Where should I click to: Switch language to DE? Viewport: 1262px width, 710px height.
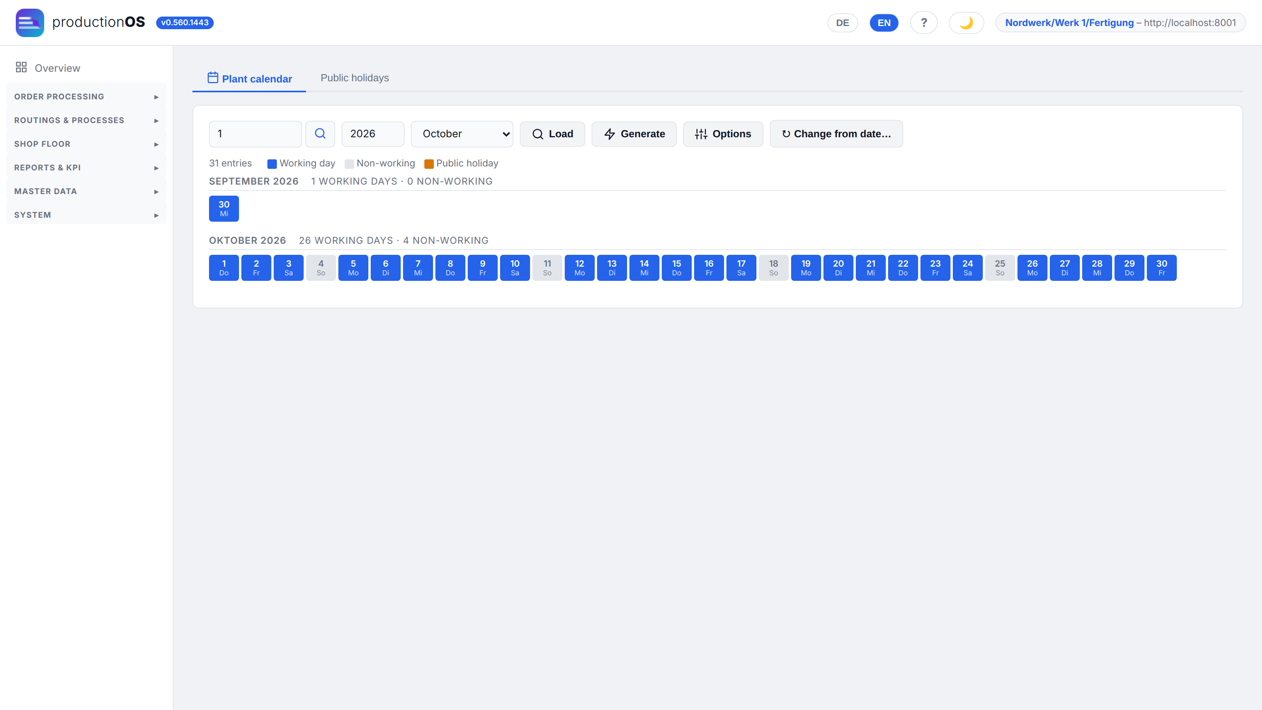click(842, 22)
